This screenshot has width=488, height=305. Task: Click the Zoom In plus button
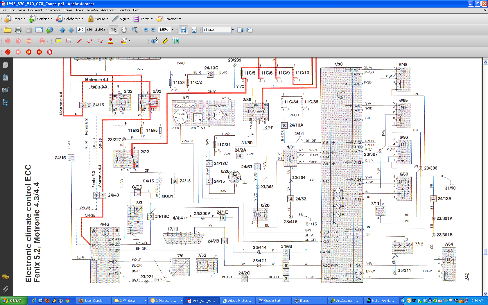click(x=153, y=30)
